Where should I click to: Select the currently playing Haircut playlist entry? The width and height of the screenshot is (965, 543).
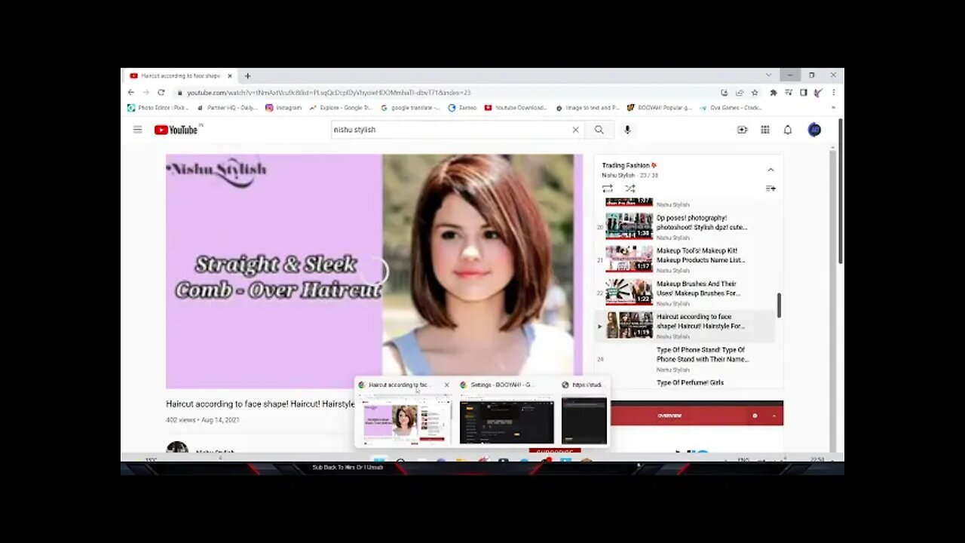point(685,326)
